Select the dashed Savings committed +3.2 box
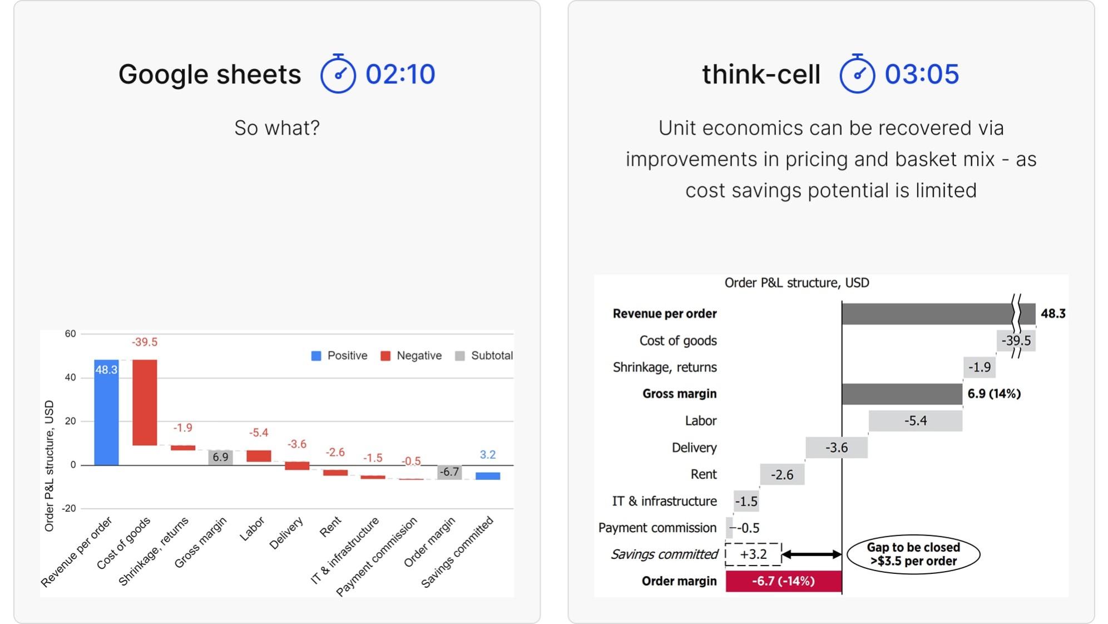Viewport: 1108px width, 624px height. (x=753, y=554)
